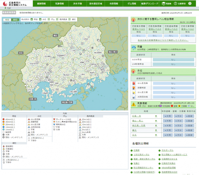The image size is (199, 175).
Task: Click the 東広島・竹原 area label on the map
Action: tap(67, 102)
